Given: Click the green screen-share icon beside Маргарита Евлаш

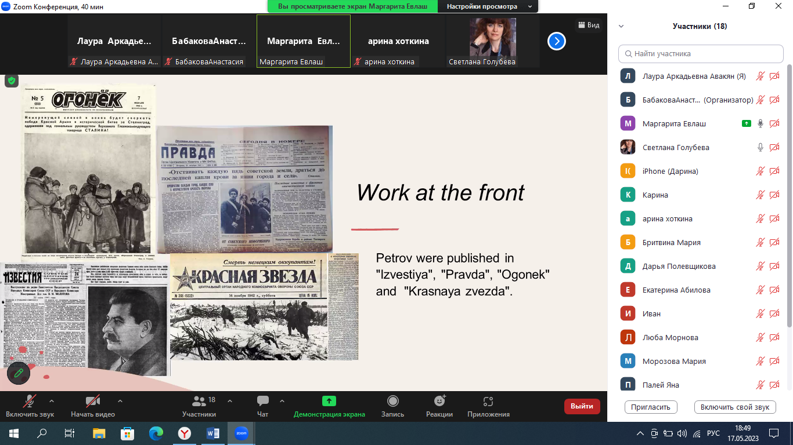Looking at the screenshot, I should tap(746, 123).
